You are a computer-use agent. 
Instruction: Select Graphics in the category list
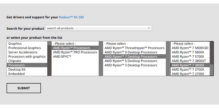tap(27, 44)
